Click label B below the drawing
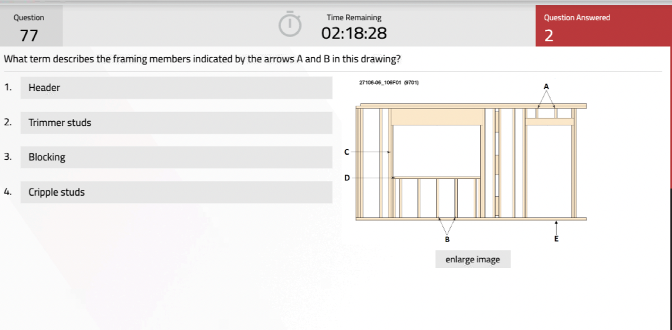The image size is (672, 330). 447,240
